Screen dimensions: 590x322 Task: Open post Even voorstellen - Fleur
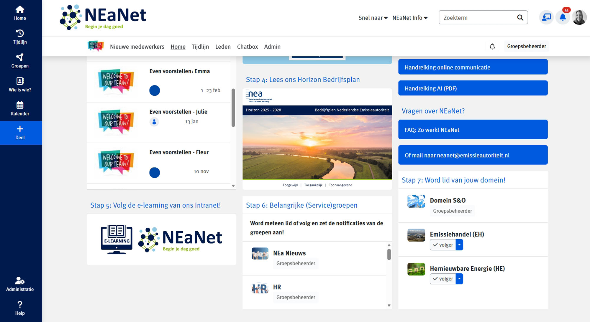click(179, 152)
